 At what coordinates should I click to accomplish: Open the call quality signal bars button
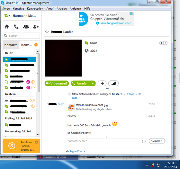113,84
